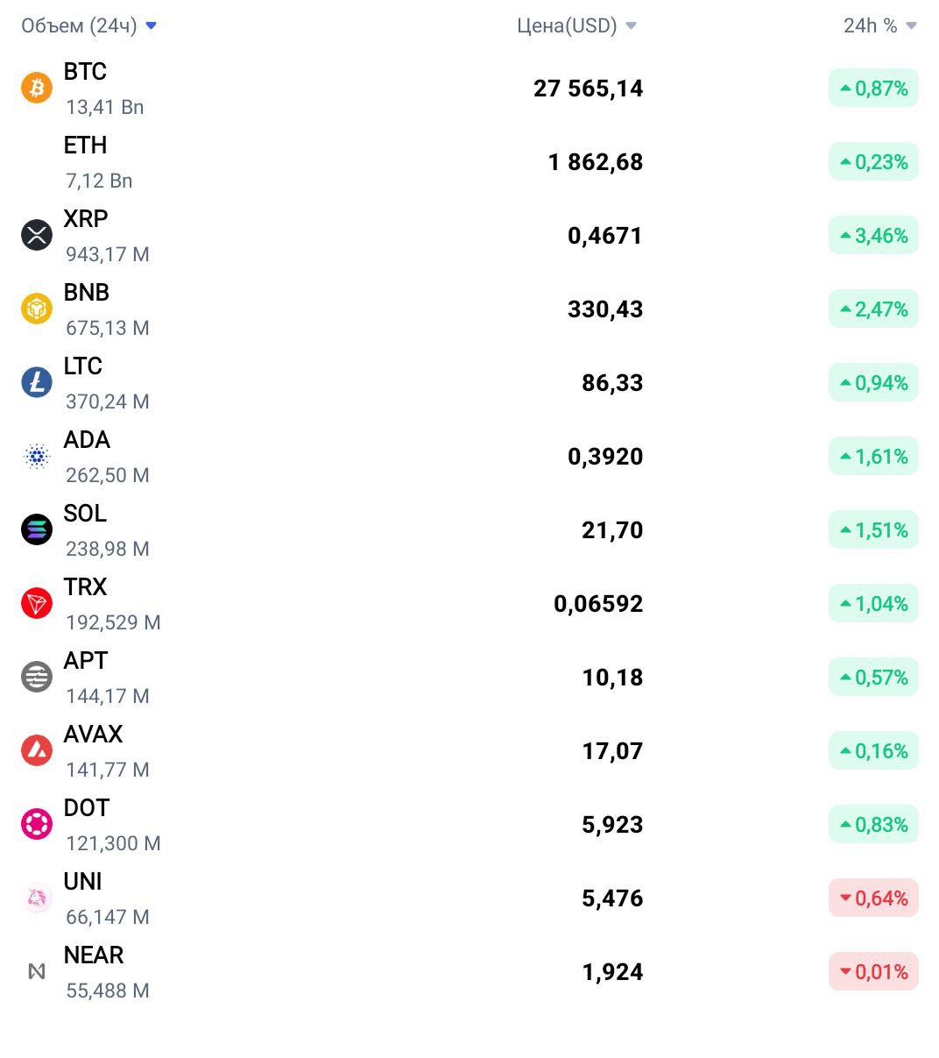Click the Uniswap UNI unicorn icon
Screen dimensions: 939x1058
click(x=37, y=898)
